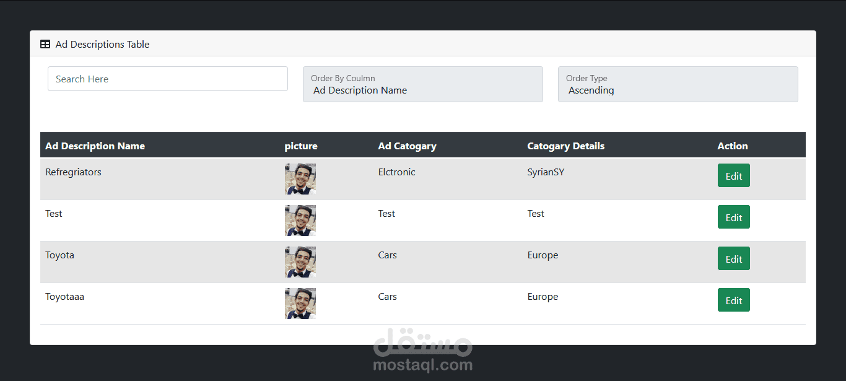Image resolution: width=846 pixels, height=381 pixels.
Task: Click the table icon beside Ad Descriptions Table
Action: point(45,45)
